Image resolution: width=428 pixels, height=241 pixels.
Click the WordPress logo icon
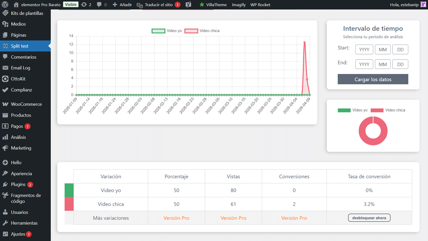point(5,5)
